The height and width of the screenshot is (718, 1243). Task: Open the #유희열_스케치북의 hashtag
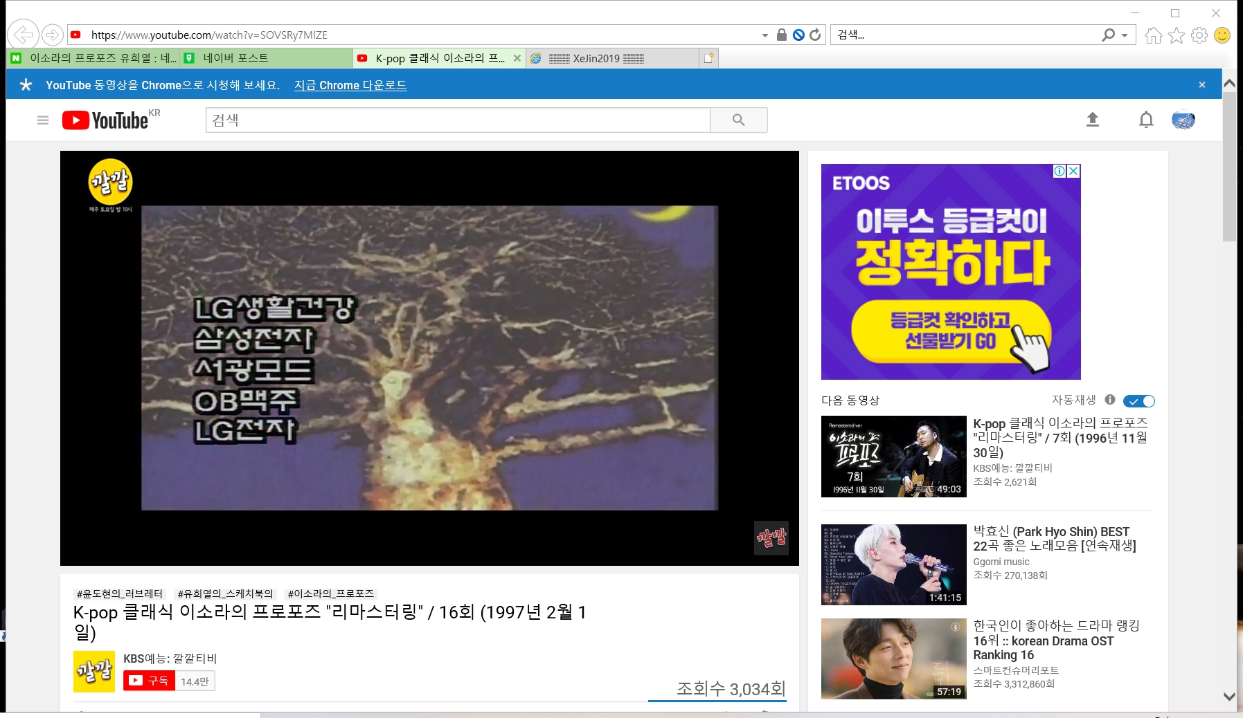[225, 593]
